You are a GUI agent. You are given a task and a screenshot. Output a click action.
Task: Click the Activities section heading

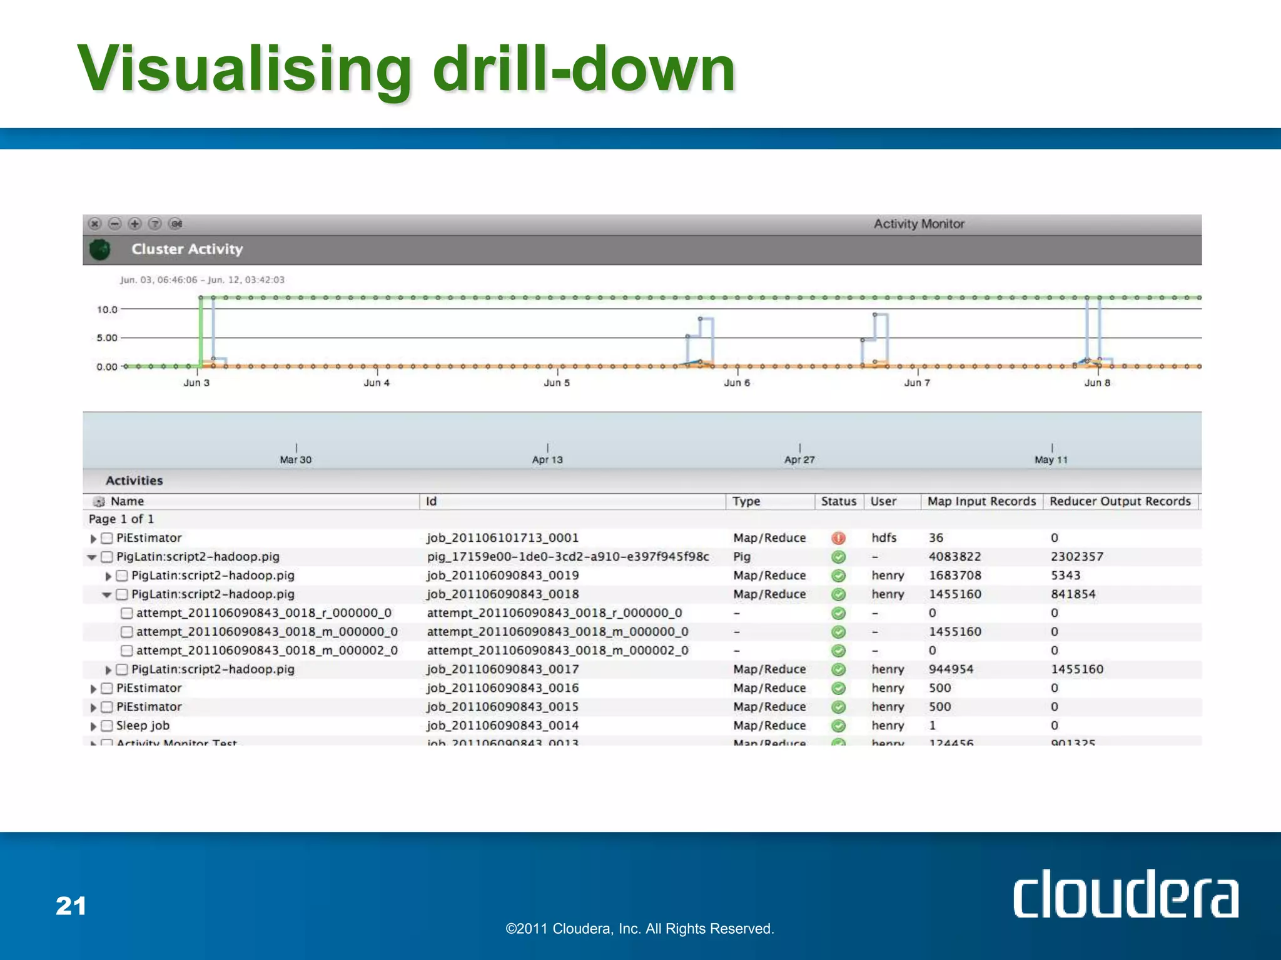(134, 481)
